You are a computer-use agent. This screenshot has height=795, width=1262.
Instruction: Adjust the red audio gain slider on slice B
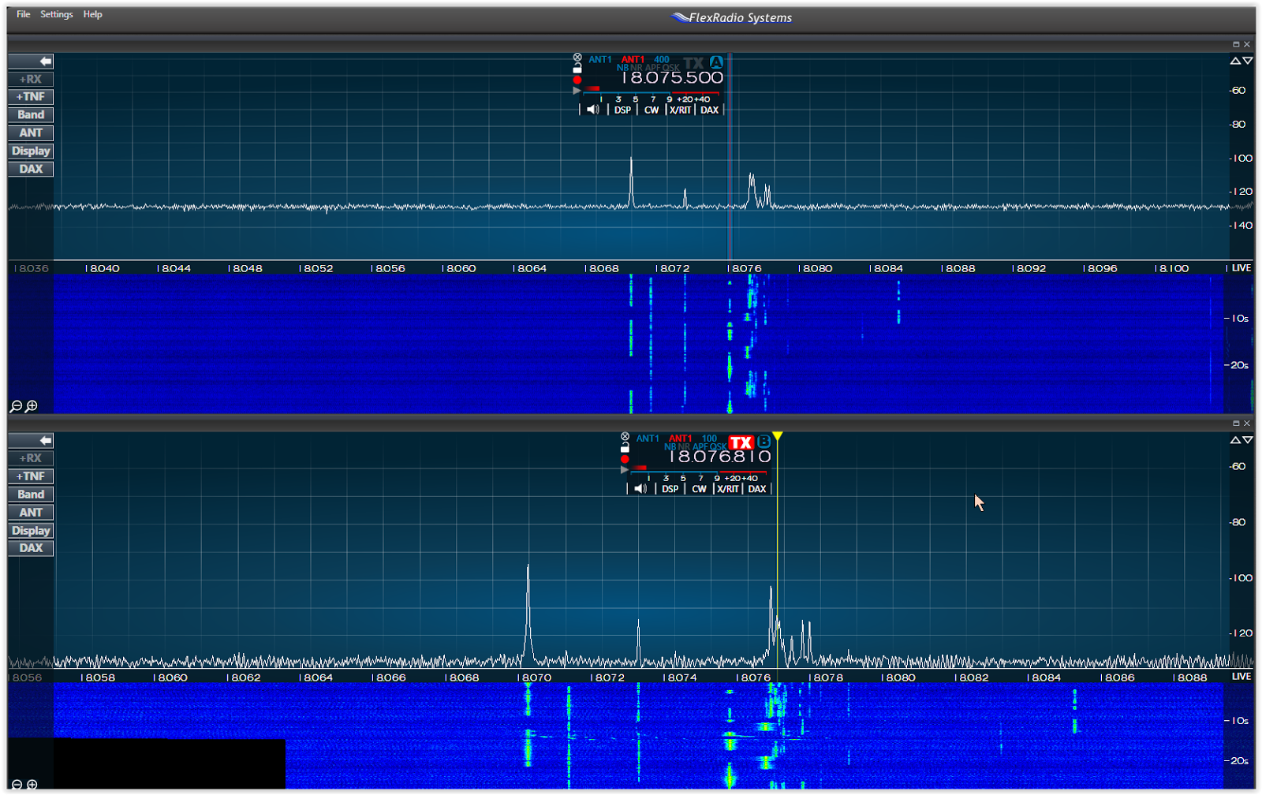click(x=638, y=468)
